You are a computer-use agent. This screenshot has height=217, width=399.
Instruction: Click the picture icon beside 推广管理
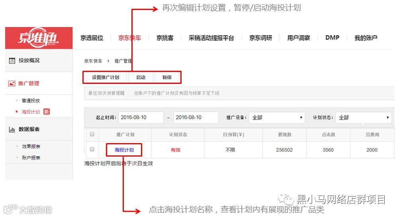tap(12, 83)
